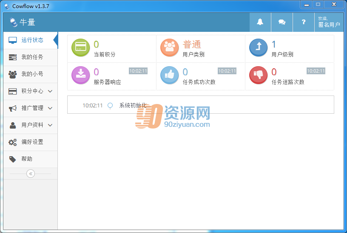Click the 任务成功次数 label text
The height and width of the screenshot is (233, 347).
199,82
